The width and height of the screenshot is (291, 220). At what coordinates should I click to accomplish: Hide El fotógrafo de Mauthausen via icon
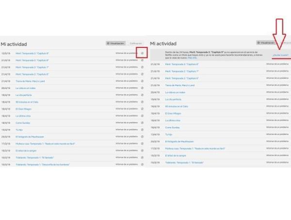point(142,136)
